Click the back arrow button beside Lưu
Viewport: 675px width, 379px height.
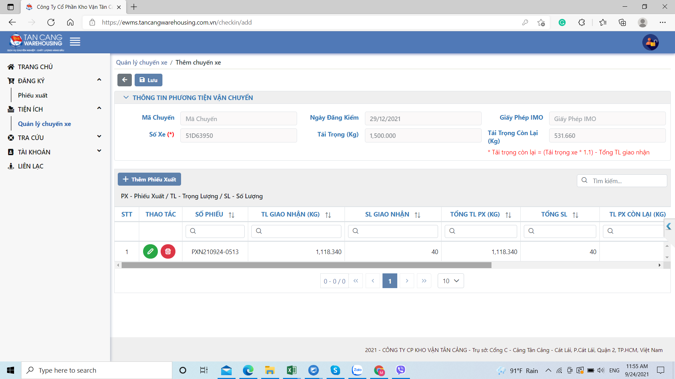[124, 80]
